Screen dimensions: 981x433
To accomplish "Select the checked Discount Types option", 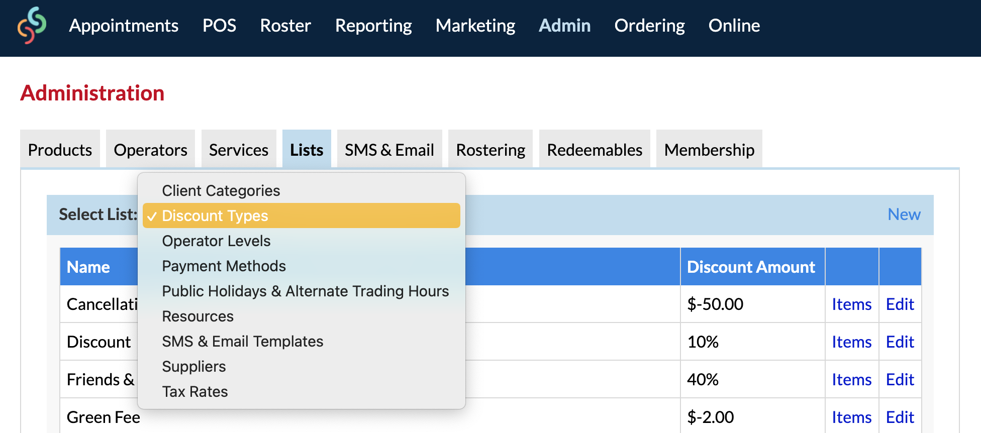I will pyautogui.click(x=302, y=215).
